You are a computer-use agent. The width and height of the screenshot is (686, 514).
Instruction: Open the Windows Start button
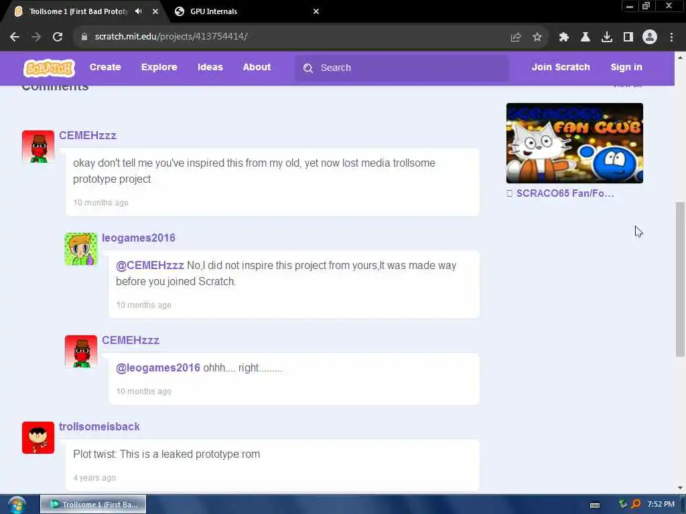point(17,505)
